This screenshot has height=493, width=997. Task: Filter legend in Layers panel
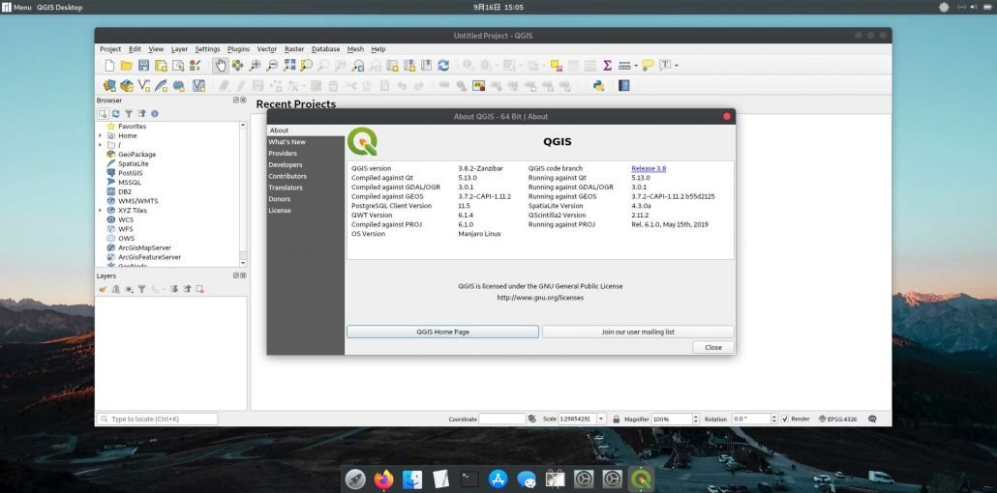coord(141,289)
